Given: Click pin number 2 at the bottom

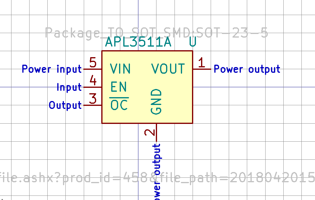Looking at the screenshot, I should tap(150, 132).
